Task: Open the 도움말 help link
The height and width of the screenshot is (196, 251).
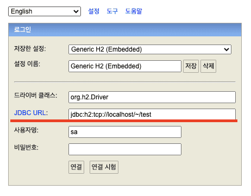Action: pos(134,11)
